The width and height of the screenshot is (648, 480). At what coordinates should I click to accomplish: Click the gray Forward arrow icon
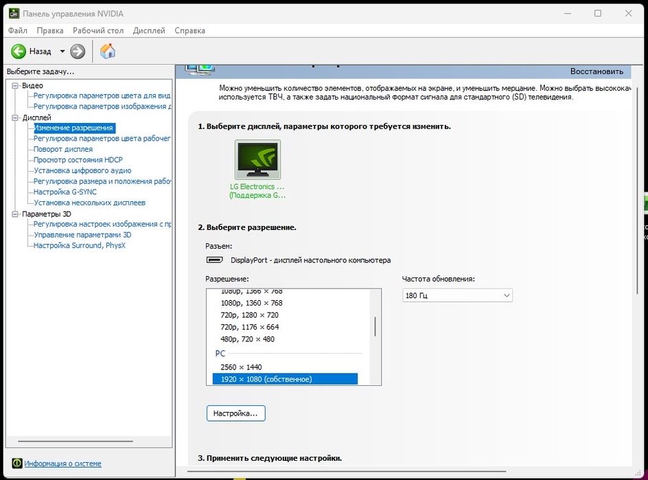click(x=78, y=52)
